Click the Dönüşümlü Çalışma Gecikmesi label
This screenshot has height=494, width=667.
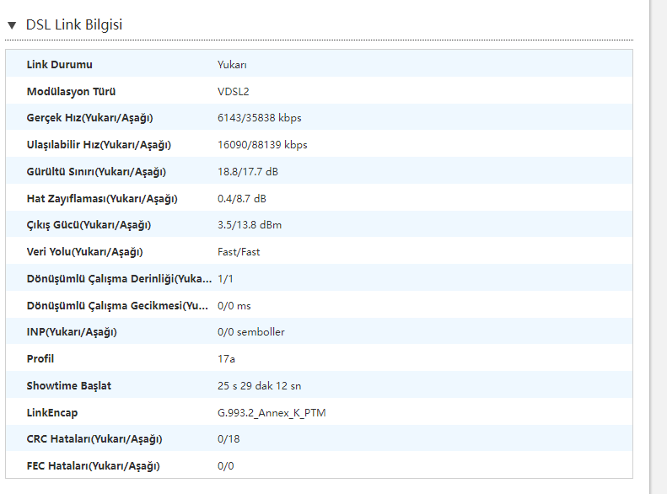click(x=117, y=306)
